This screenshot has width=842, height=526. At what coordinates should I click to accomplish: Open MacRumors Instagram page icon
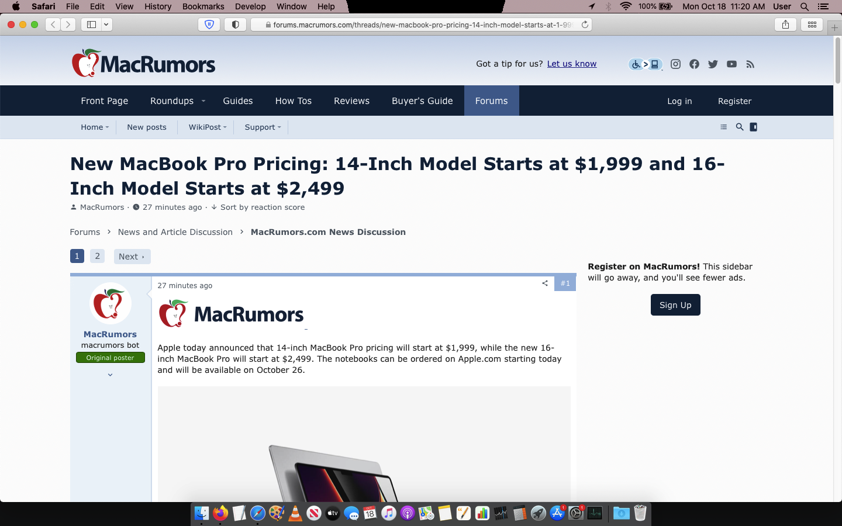[x=675, y=64]
